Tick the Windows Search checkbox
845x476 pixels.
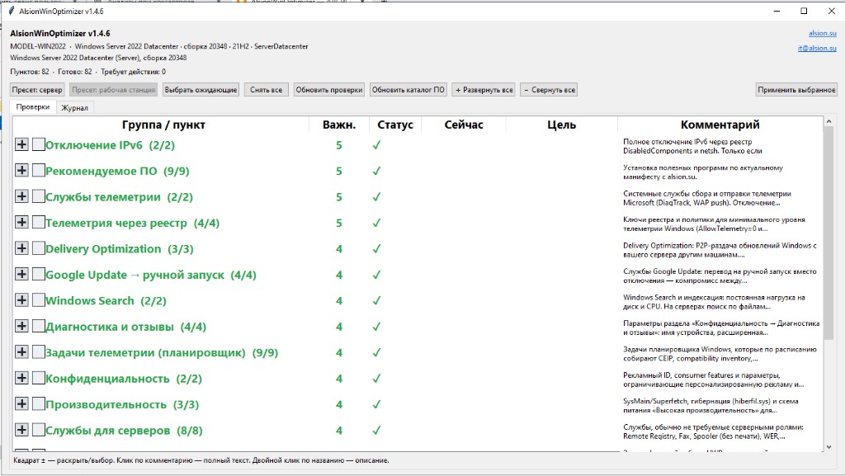[x=38, y=300]
